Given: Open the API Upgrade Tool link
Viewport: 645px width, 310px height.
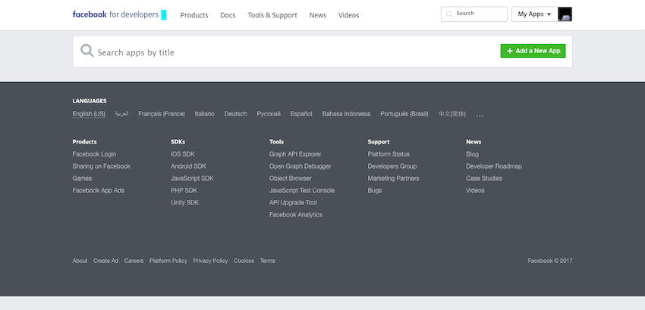Looking at the screenshot, I should pyautogui.click(x=293, y=203).
